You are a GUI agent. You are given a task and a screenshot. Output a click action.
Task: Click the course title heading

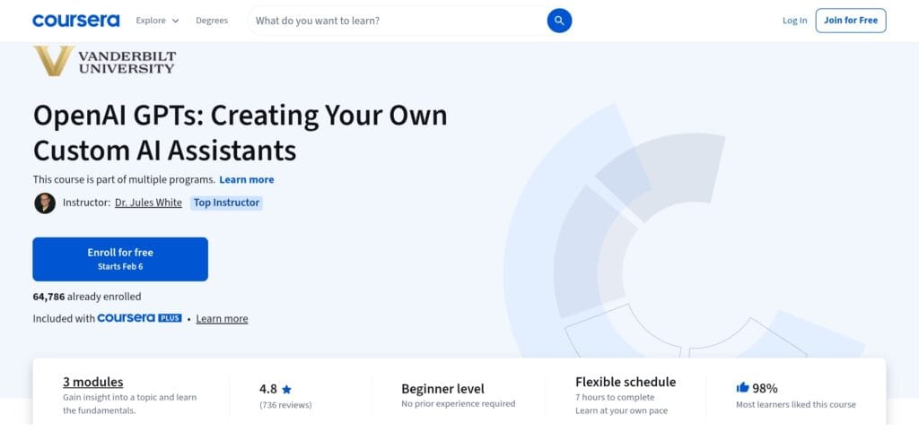[x=241, y=133]
